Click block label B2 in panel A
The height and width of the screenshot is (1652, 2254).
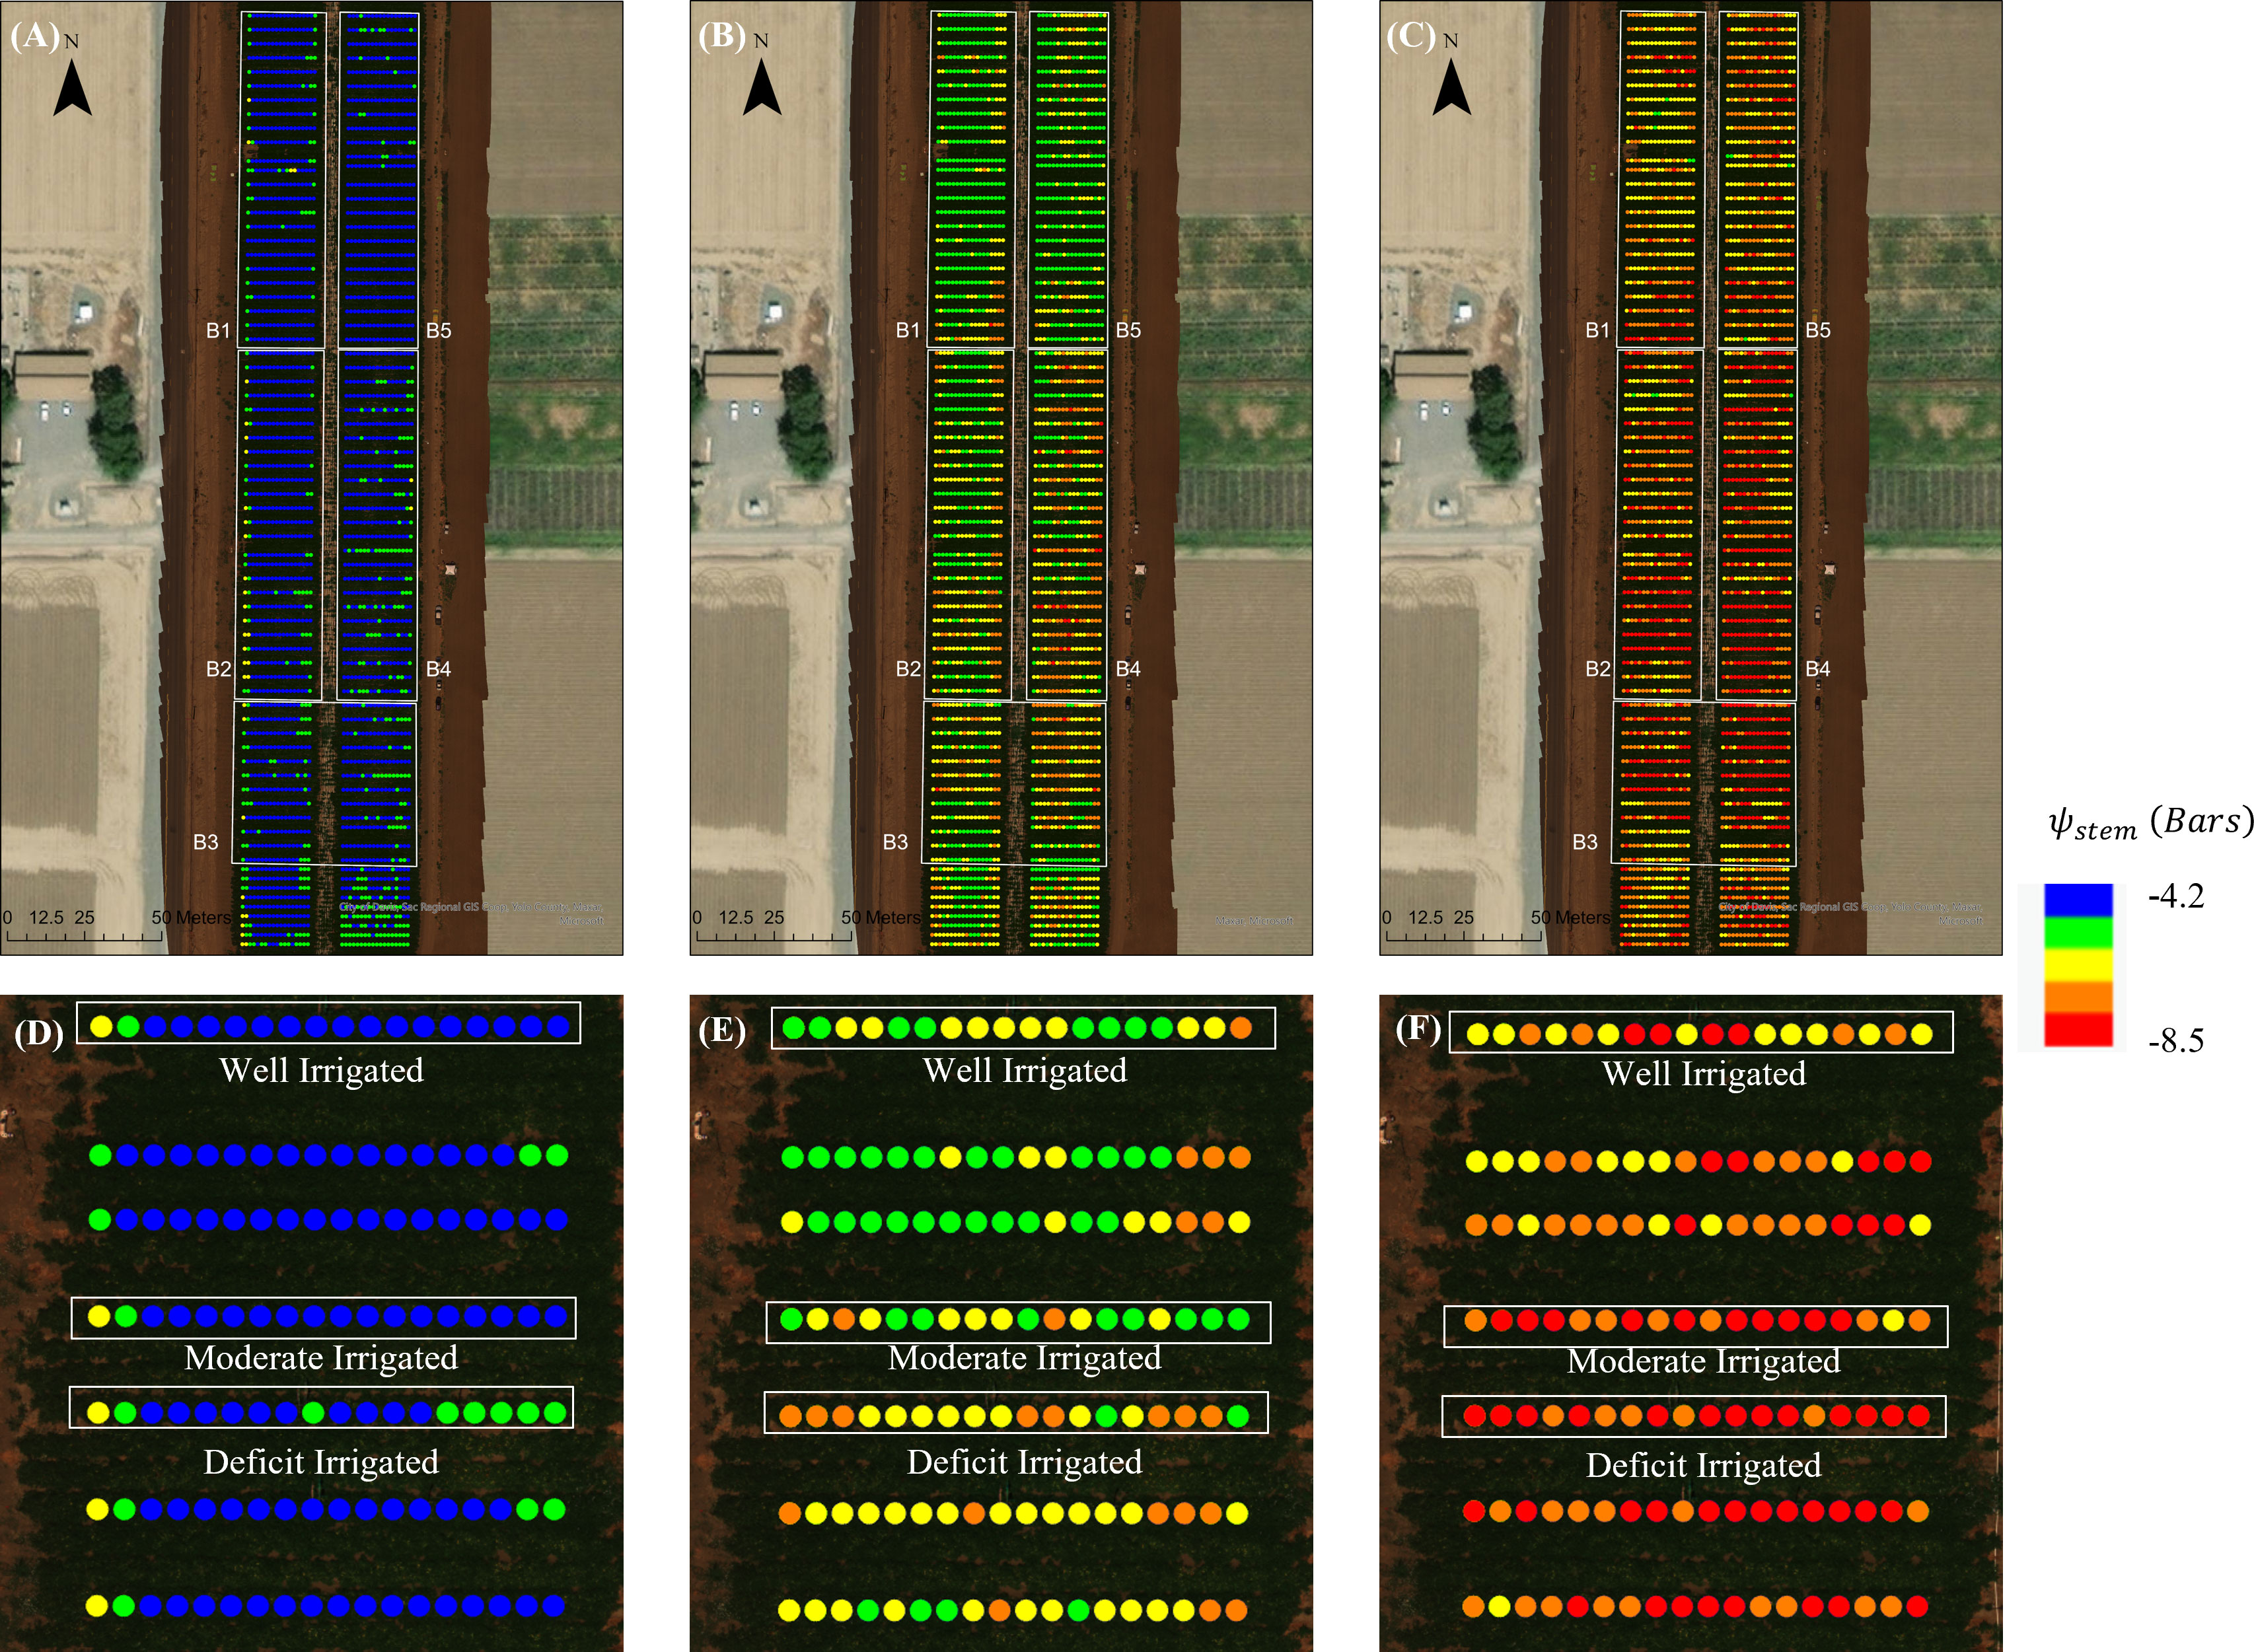click(x=218, y=669)
